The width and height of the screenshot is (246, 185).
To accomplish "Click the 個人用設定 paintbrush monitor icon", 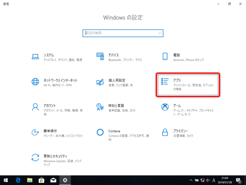I will click(x=100, y=82).
